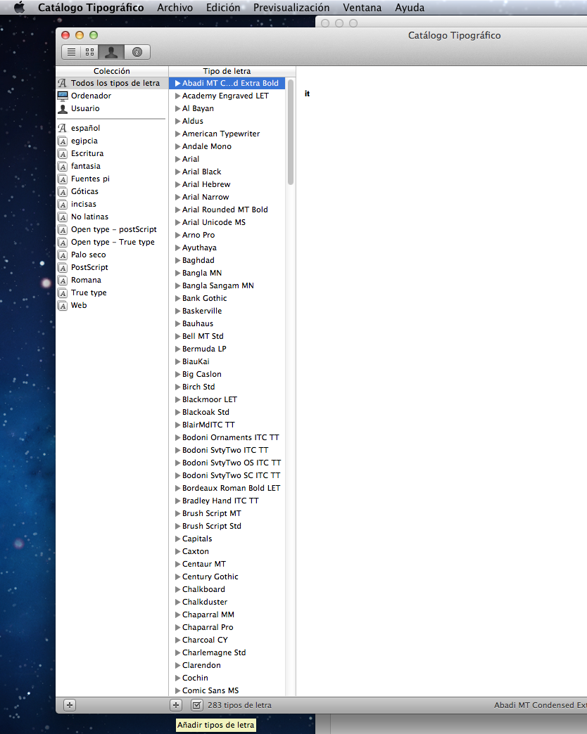Select the custom preview toolbar icon
This screenshot has width=587, height=734.
111,52
